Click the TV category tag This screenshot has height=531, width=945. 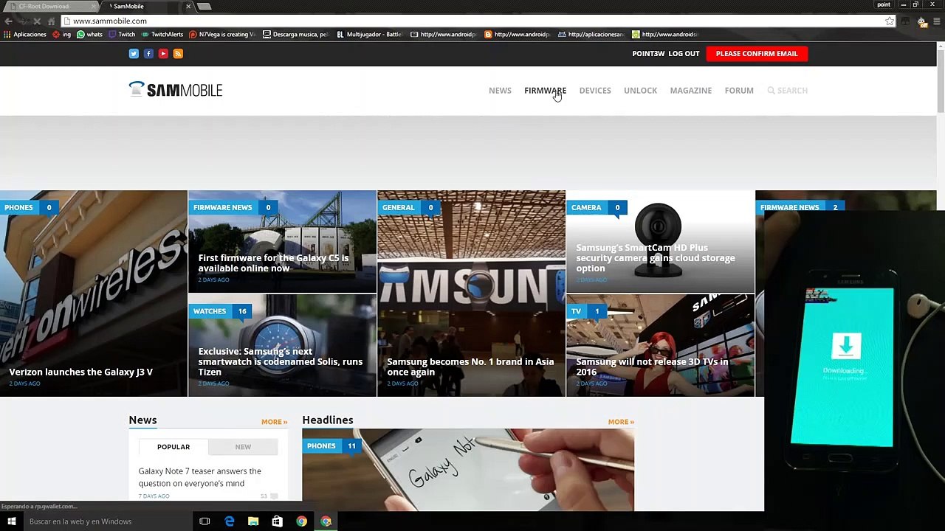pos(576,311)
